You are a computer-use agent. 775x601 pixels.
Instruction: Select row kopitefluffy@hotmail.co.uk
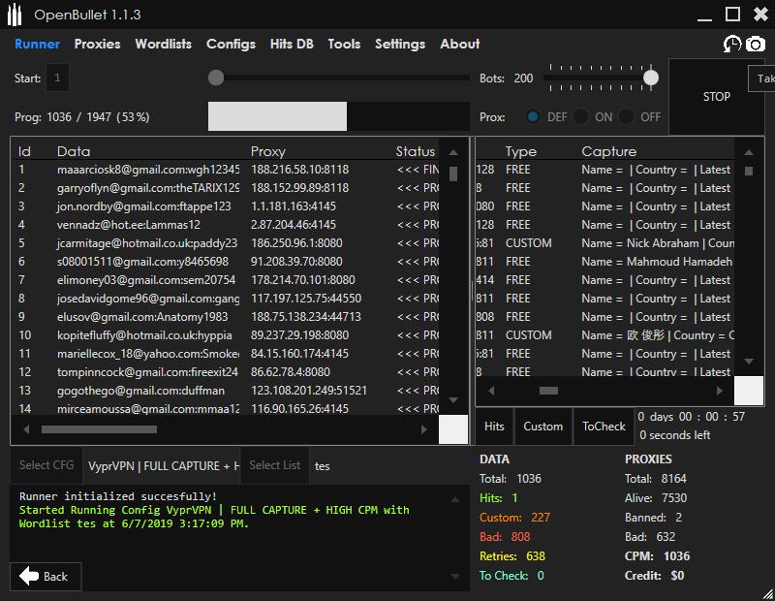(x=226, y=335)
